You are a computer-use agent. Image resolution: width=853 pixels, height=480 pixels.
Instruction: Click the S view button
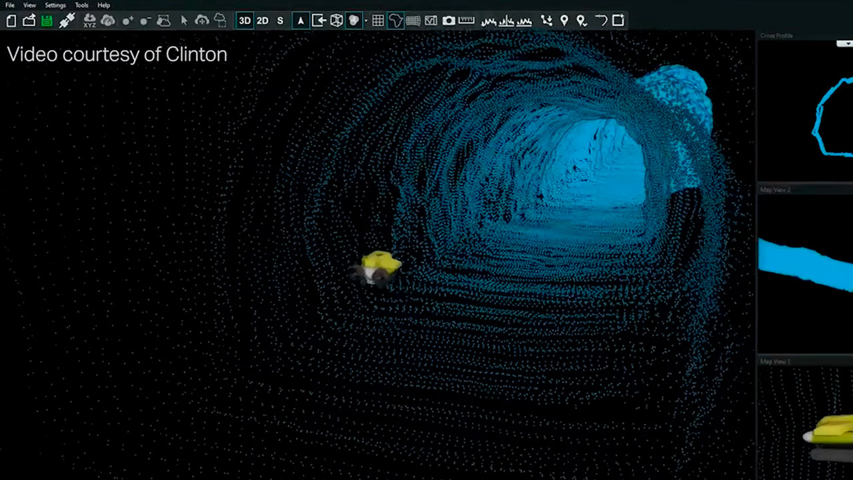(x=280, y=21)
